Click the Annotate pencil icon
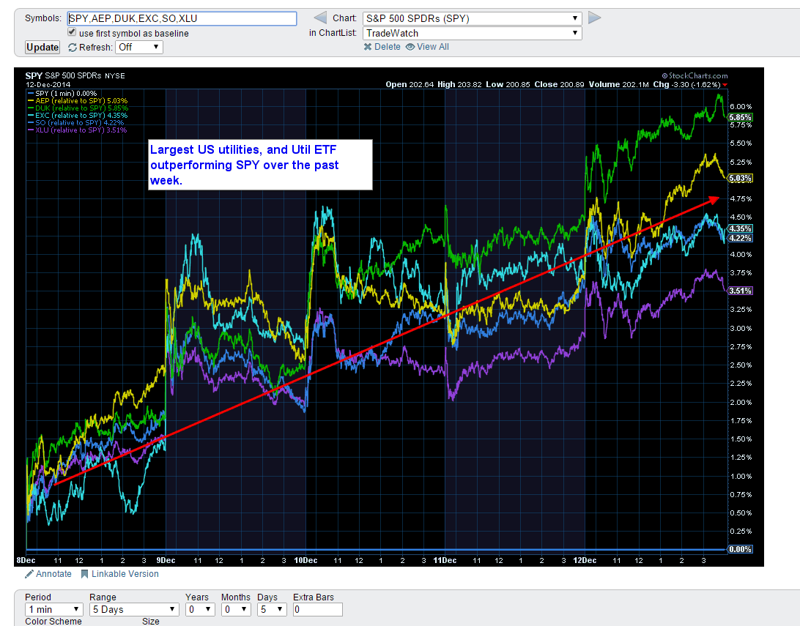Viewport: 800px width, 626px height. click(x=29, y=574)
